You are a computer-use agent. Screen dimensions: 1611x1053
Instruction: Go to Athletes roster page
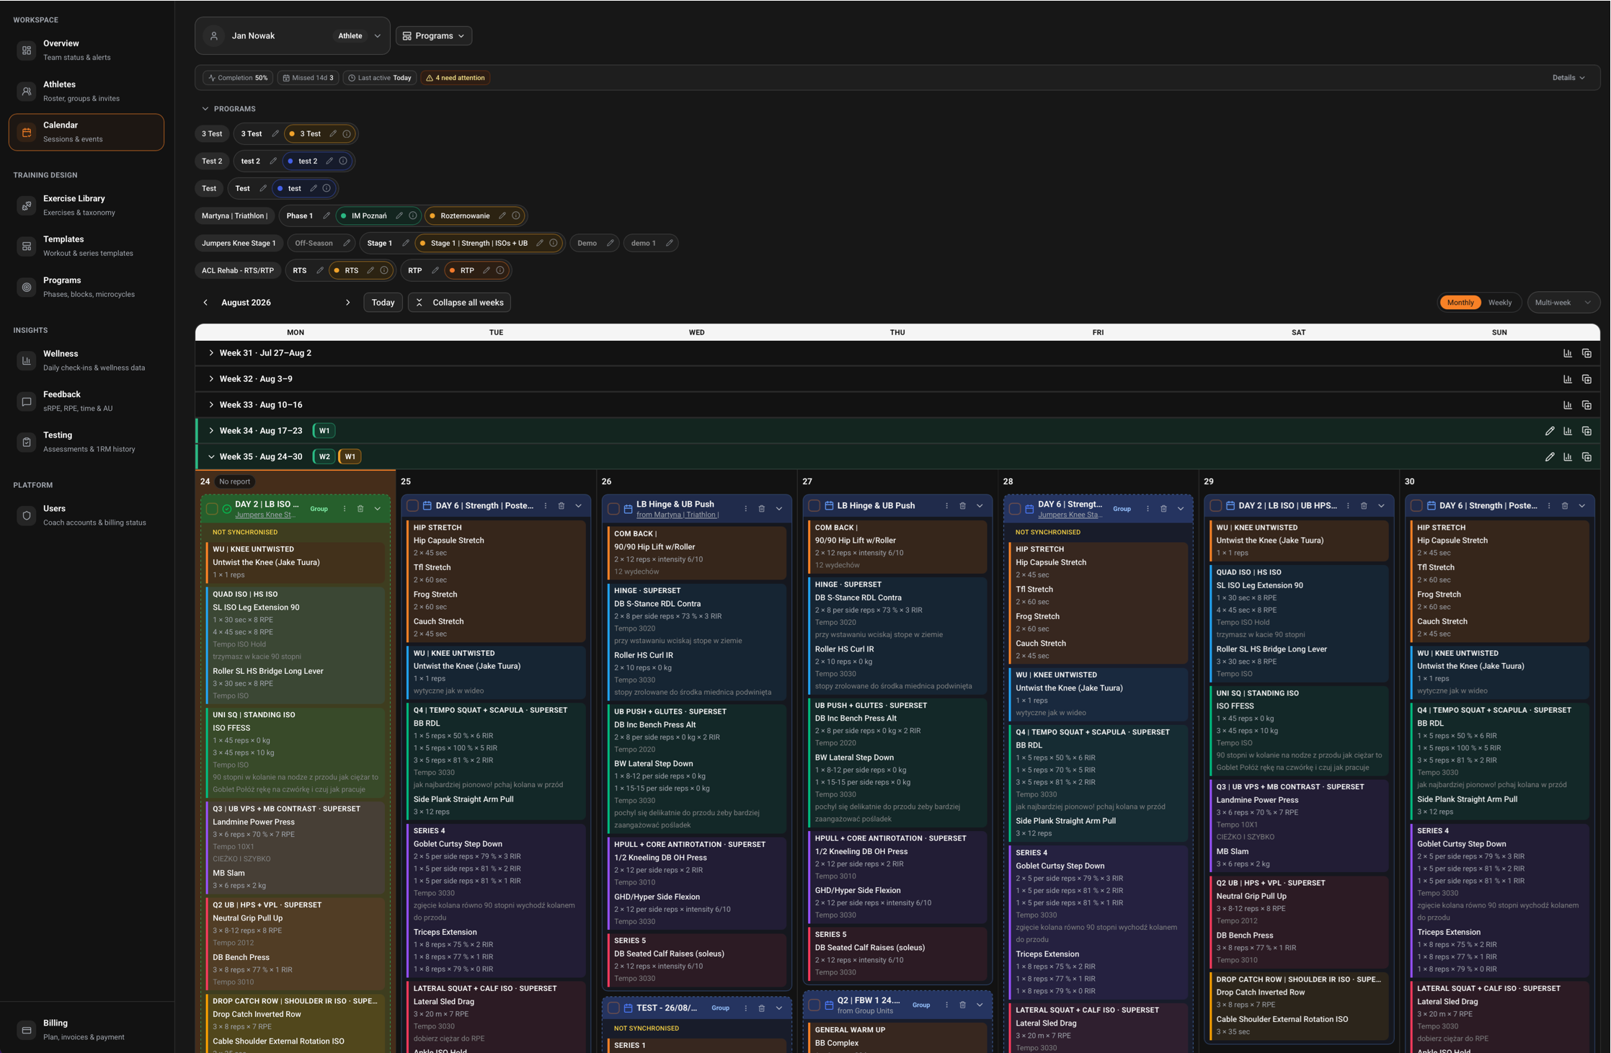coord(86,92)
